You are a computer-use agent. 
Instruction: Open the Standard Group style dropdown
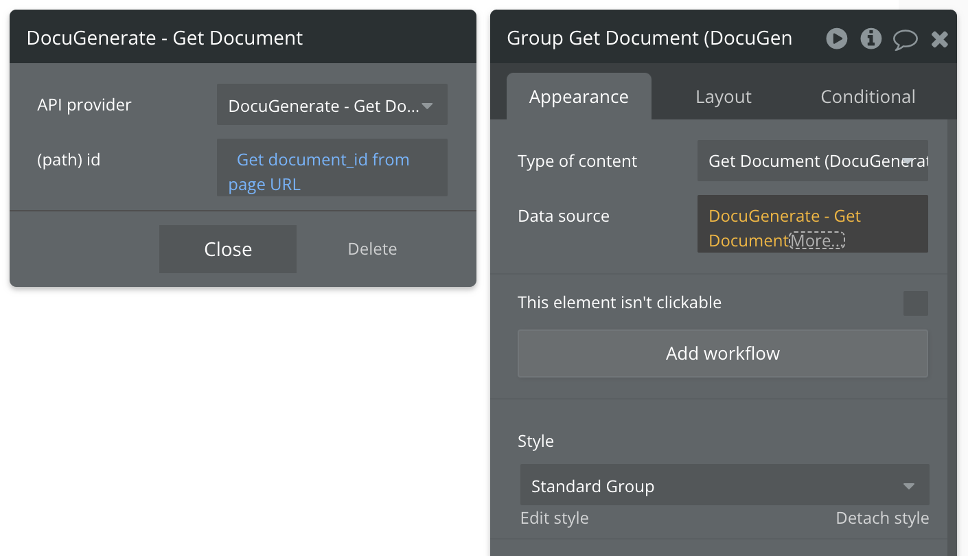(725, 486)
